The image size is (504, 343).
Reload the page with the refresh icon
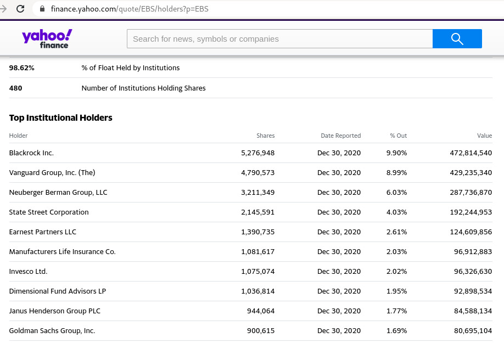click(x=20, y=9)
